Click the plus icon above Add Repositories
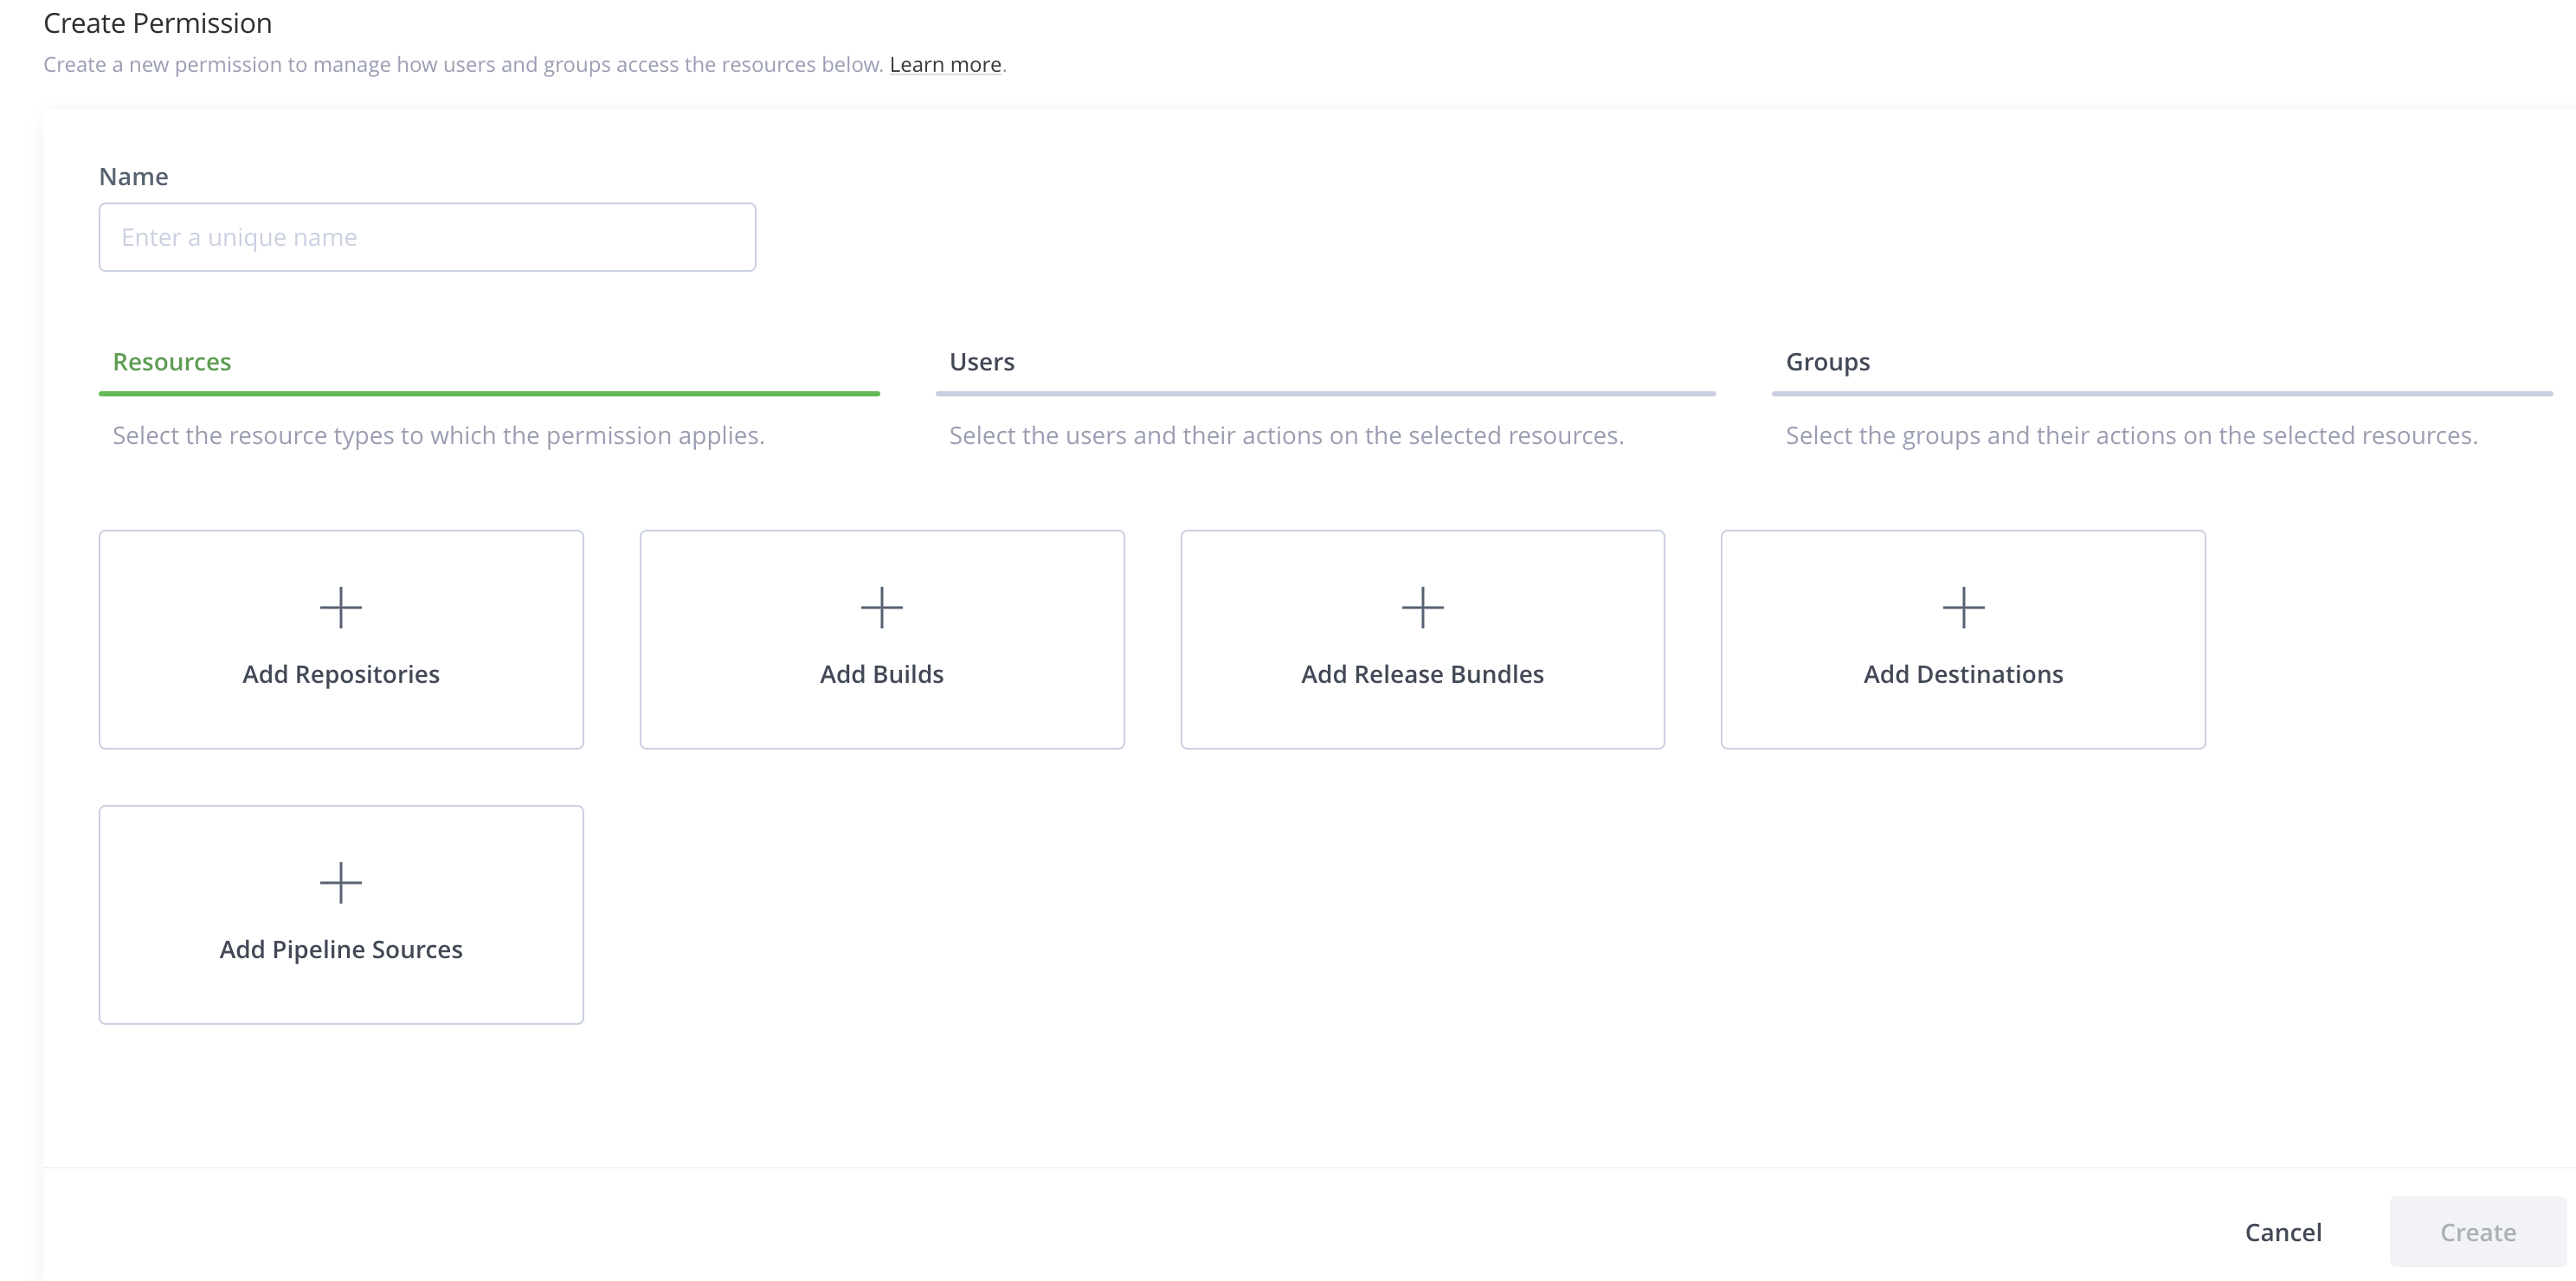The width and height of the screenshot is (2576, 1281). pos(340,607)
